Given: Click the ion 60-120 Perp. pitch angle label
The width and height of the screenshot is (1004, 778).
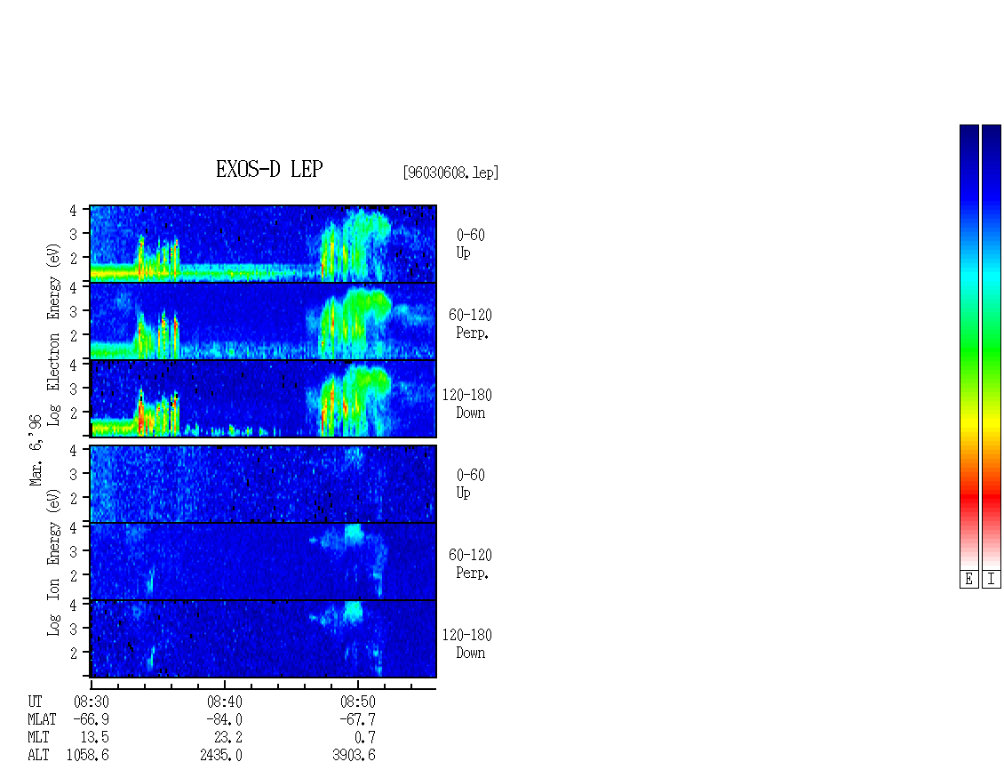Looking at the screenshot, I should pyautogui.click(x=470, y=564).
